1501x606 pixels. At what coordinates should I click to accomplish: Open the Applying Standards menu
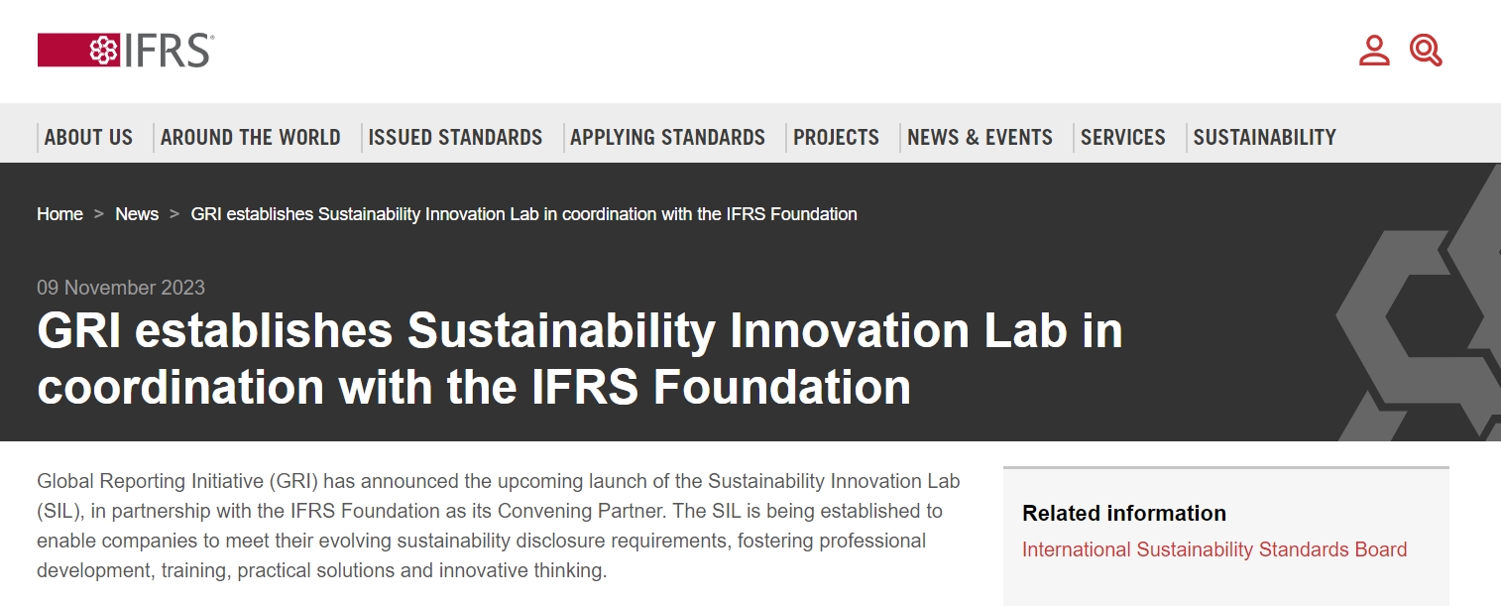pyautogui.click(x=667, y=138)
